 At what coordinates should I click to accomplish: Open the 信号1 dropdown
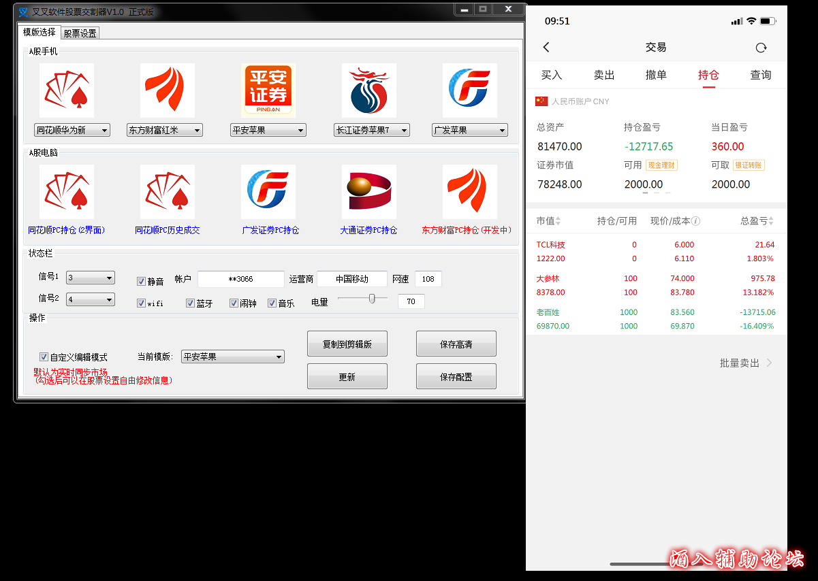(x=91, y=278)
